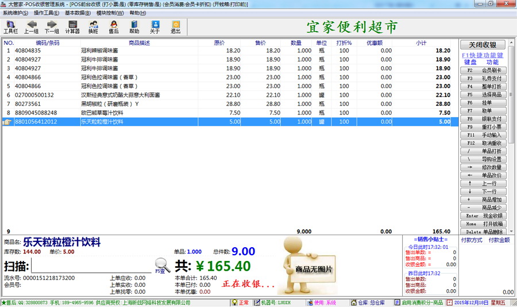This screenshot has width=517, height=307.
Task: Click F4 整单打折 button
Action: pyautogui.click(x=483, y=86)
